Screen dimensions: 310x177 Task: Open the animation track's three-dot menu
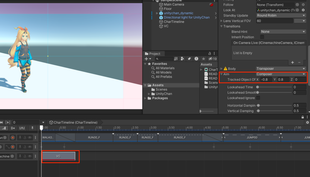[x=36, y=137]
